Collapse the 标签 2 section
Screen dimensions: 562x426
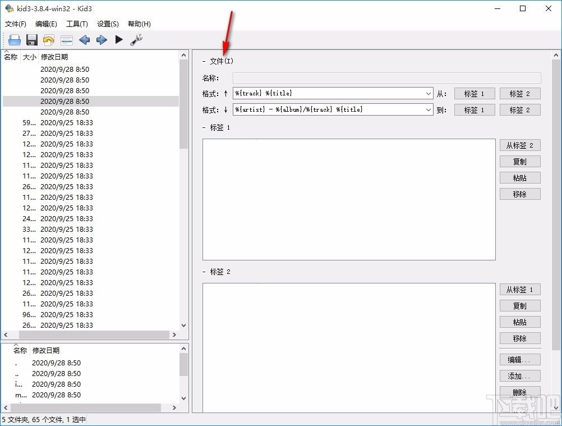[x=204, y=272]
